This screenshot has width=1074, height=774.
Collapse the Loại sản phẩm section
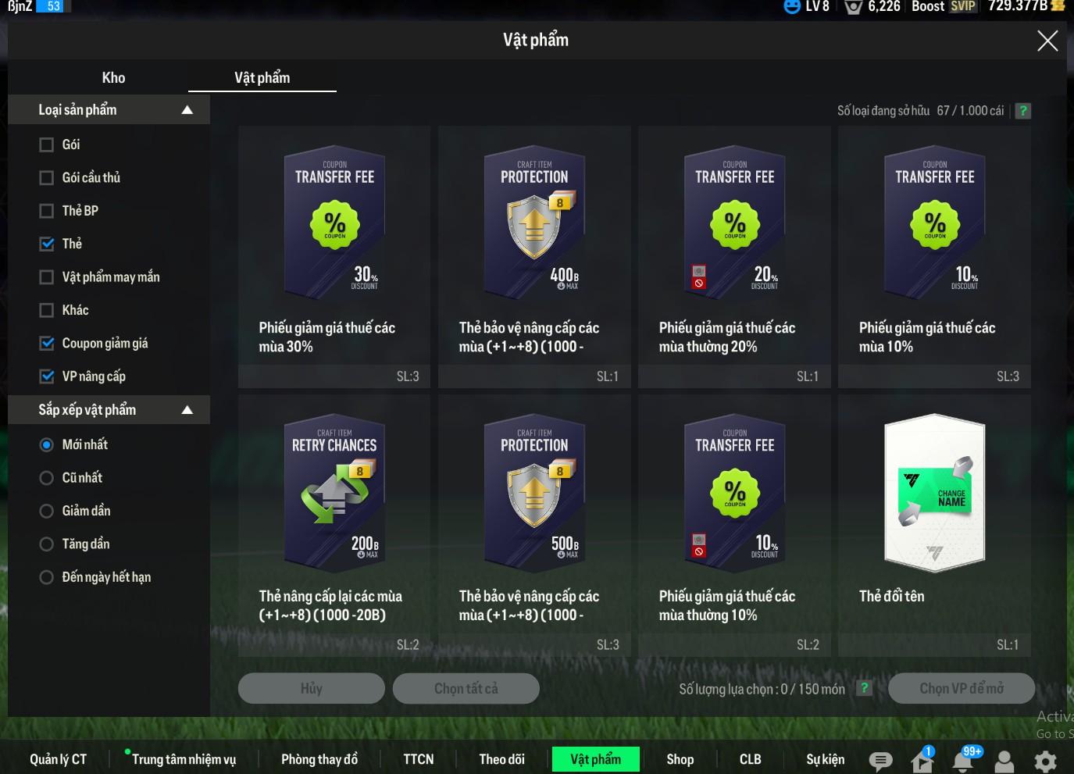187,110
